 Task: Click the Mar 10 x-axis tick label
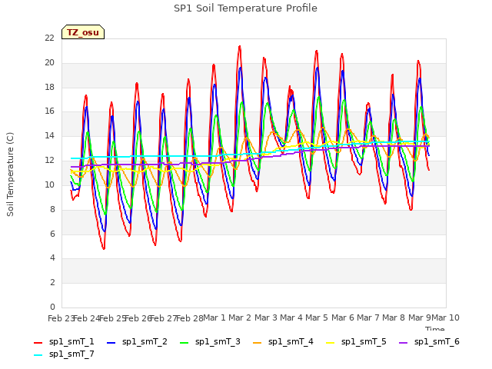click(445, 317)
